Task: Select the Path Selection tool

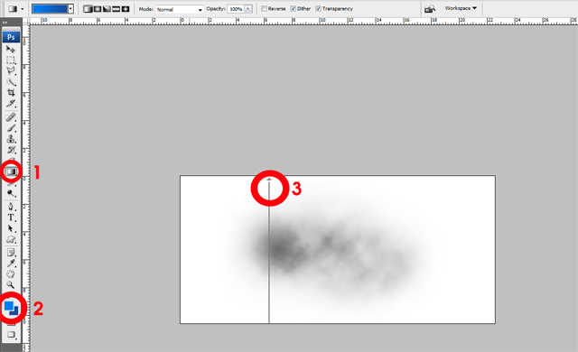Action: click(x=10, y=228)
